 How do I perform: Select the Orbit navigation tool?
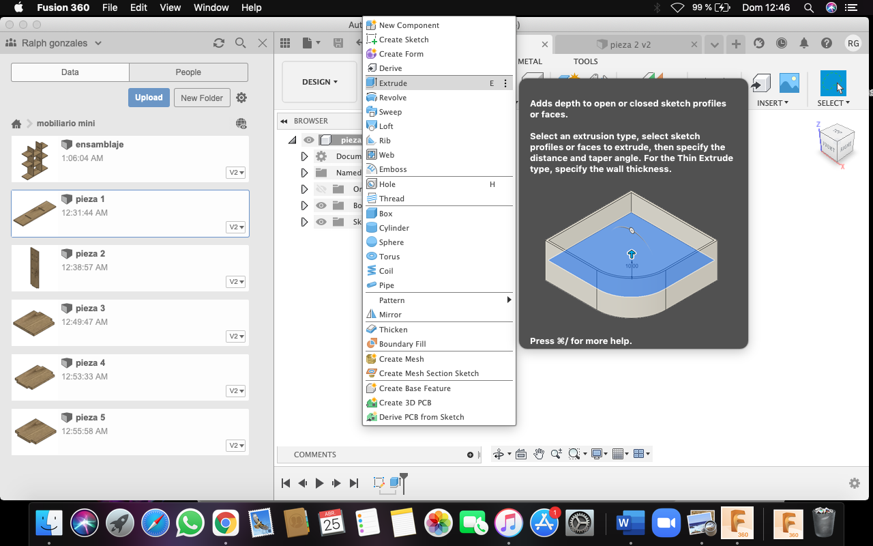coord(499,454)
